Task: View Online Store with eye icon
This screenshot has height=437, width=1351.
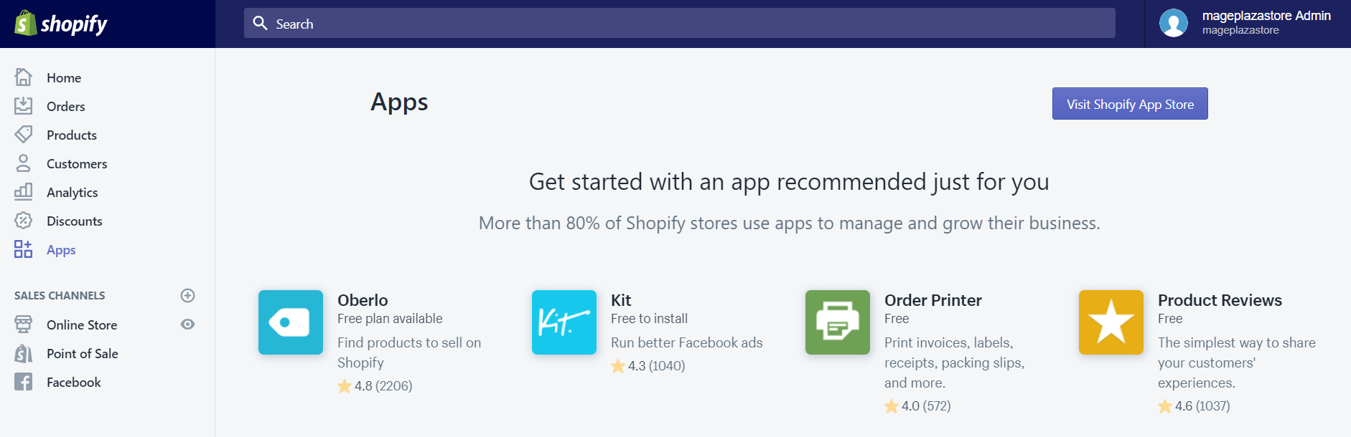Action: 187,325
